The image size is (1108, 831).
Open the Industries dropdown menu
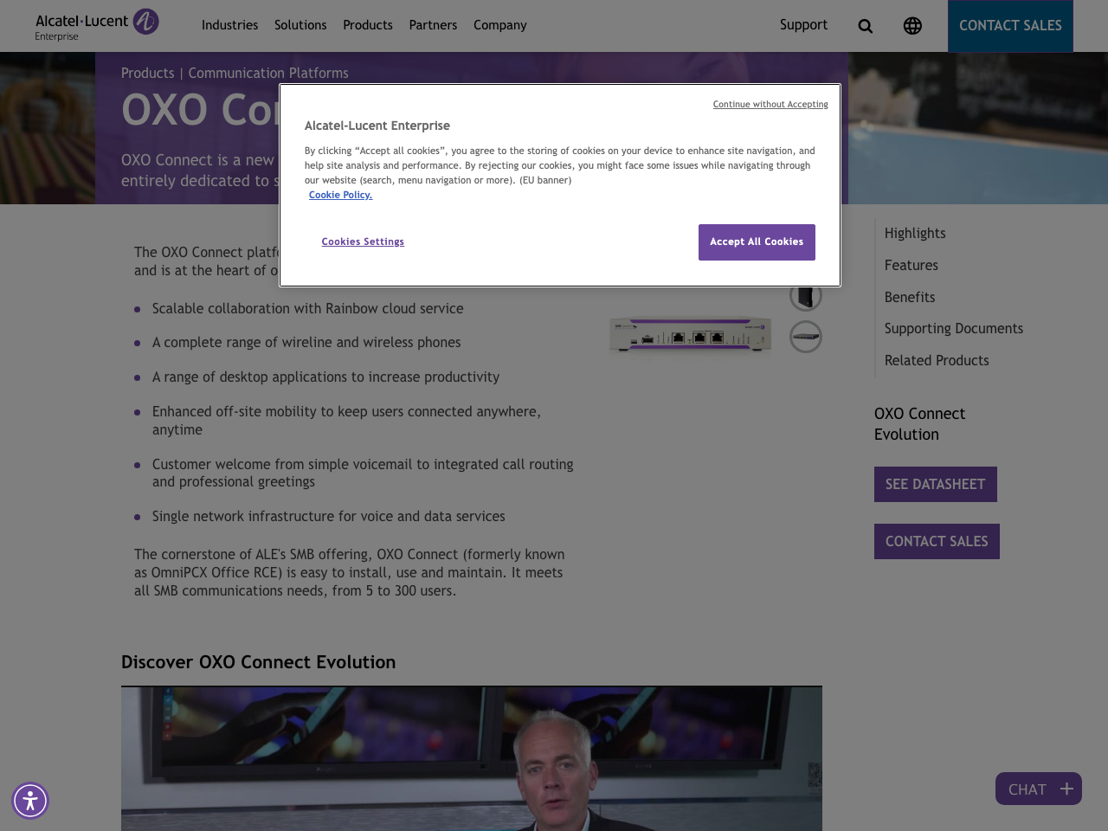(x=229, y=23)
